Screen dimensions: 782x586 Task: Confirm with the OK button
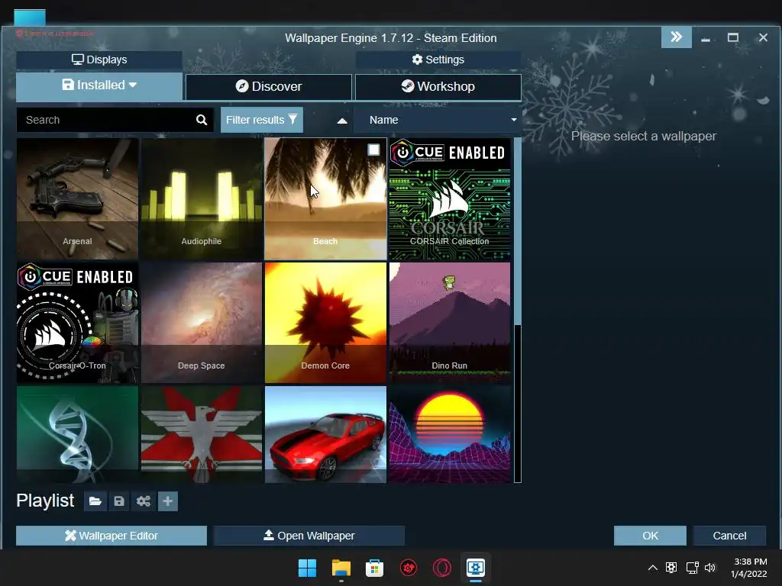point(650,536)
